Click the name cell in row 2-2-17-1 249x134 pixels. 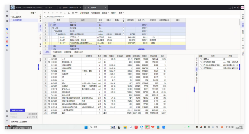[x=83, y=43]
